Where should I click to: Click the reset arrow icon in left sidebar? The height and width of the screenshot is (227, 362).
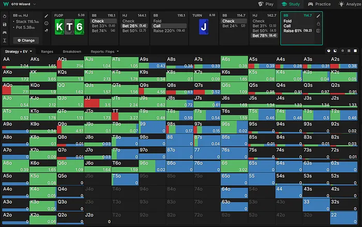[5, 17]
